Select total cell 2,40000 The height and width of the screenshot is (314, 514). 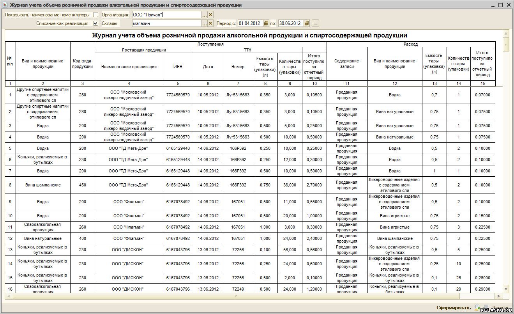click(314, 238)
